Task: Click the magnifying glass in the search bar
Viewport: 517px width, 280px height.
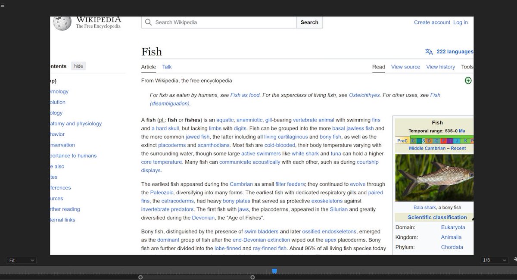Action: coord(148,22)
